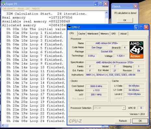The width and height of the screenshot is (151, 129).
Task: Click the 'Loop 12 finished' line
Action: [36, 75]
